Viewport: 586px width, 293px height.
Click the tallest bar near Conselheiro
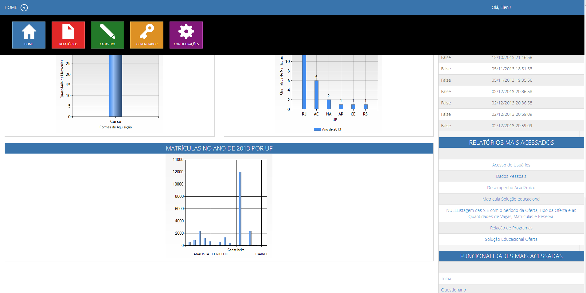tap(240, 209)
